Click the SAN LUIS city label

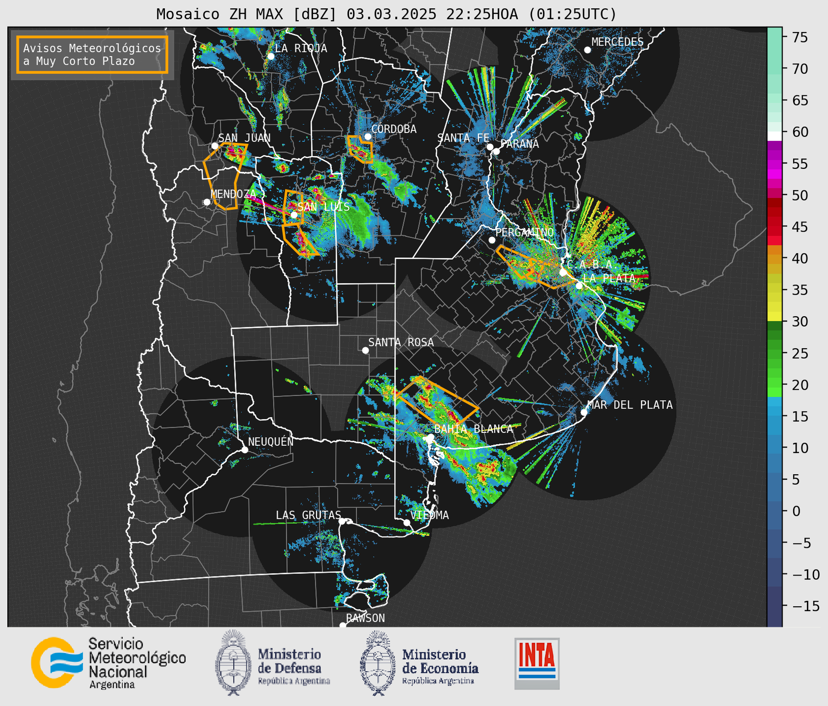pyautogui.click(x=323, y=207)
